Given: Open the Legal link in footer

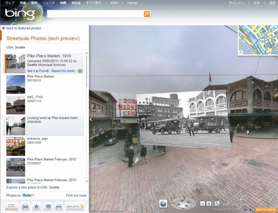Looking at the screenshot, I should point(237,210).
